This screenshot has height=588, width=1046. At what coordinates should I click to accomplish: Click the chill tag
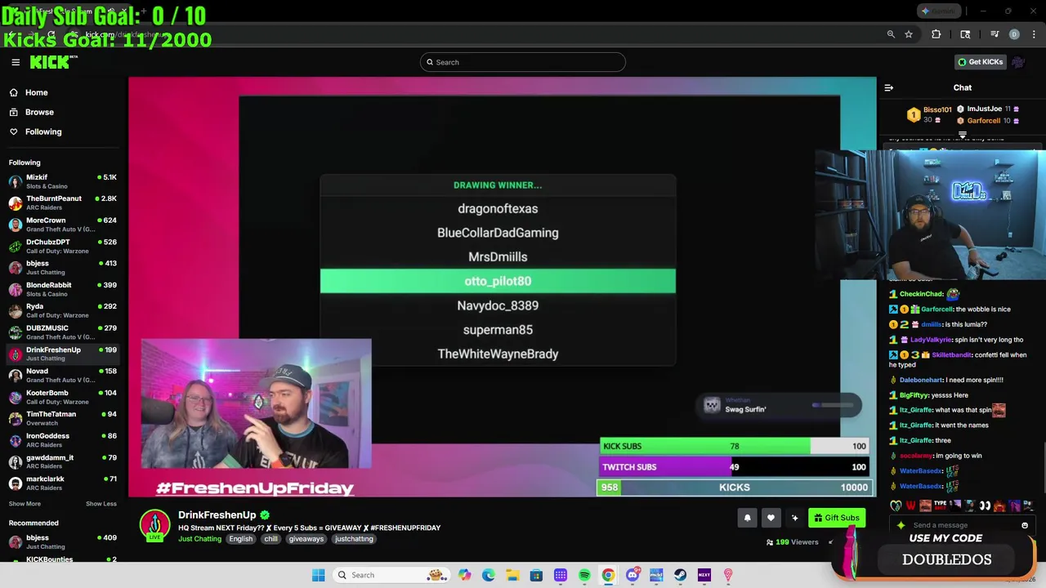(x=270, y=539)
